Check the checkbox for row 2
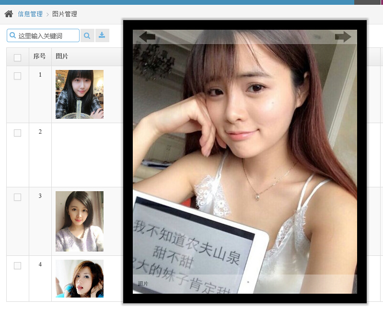 17,133
